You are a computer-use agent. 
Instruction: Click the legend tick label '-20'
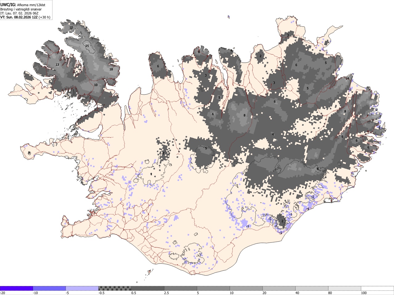coord(2,293)
